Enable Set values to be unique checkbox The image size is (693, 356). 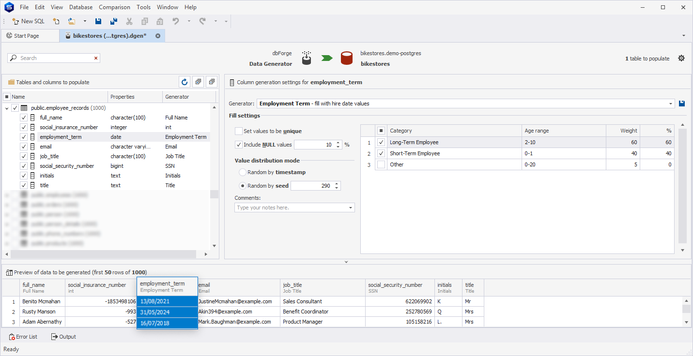[238, 131]
